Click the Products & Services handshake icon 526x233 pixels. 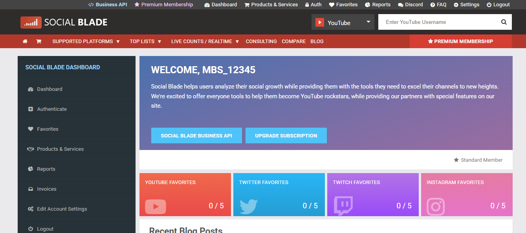[x=31, y=149]
